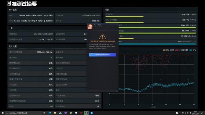Viewport: 205px width, 115px height.
Task: Click the friends window resize grip corner
Action: coord(117,91)
